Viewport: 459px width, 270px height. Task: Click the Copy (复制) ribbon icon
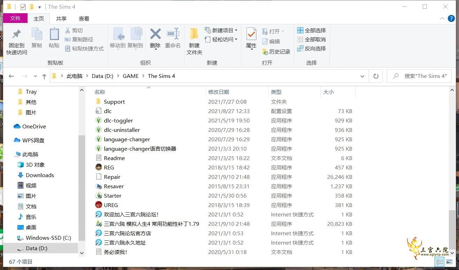pos(37,34)
